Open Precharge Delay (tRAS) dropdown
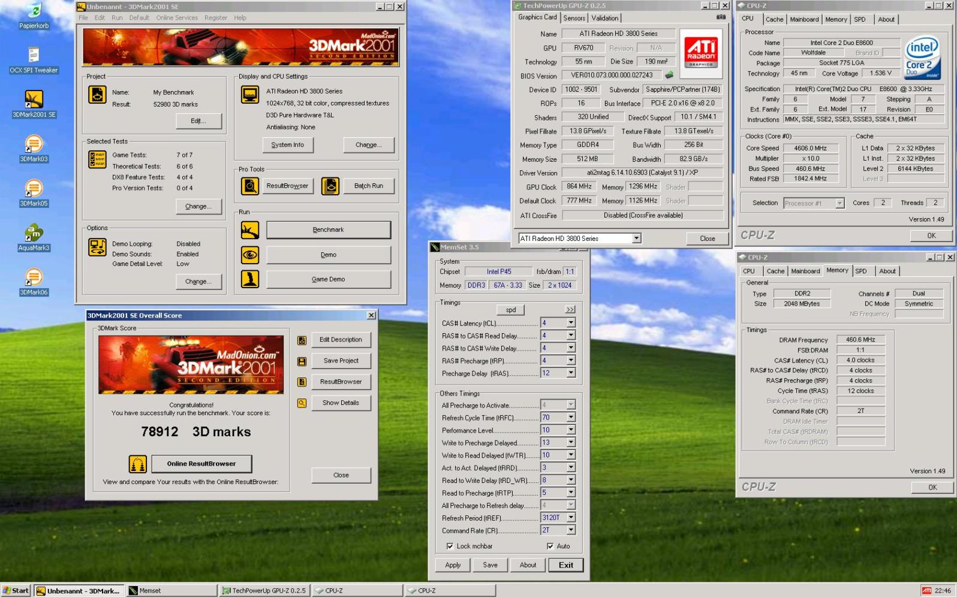This screenshot has height=598, width=957. [x=571, y=373]
